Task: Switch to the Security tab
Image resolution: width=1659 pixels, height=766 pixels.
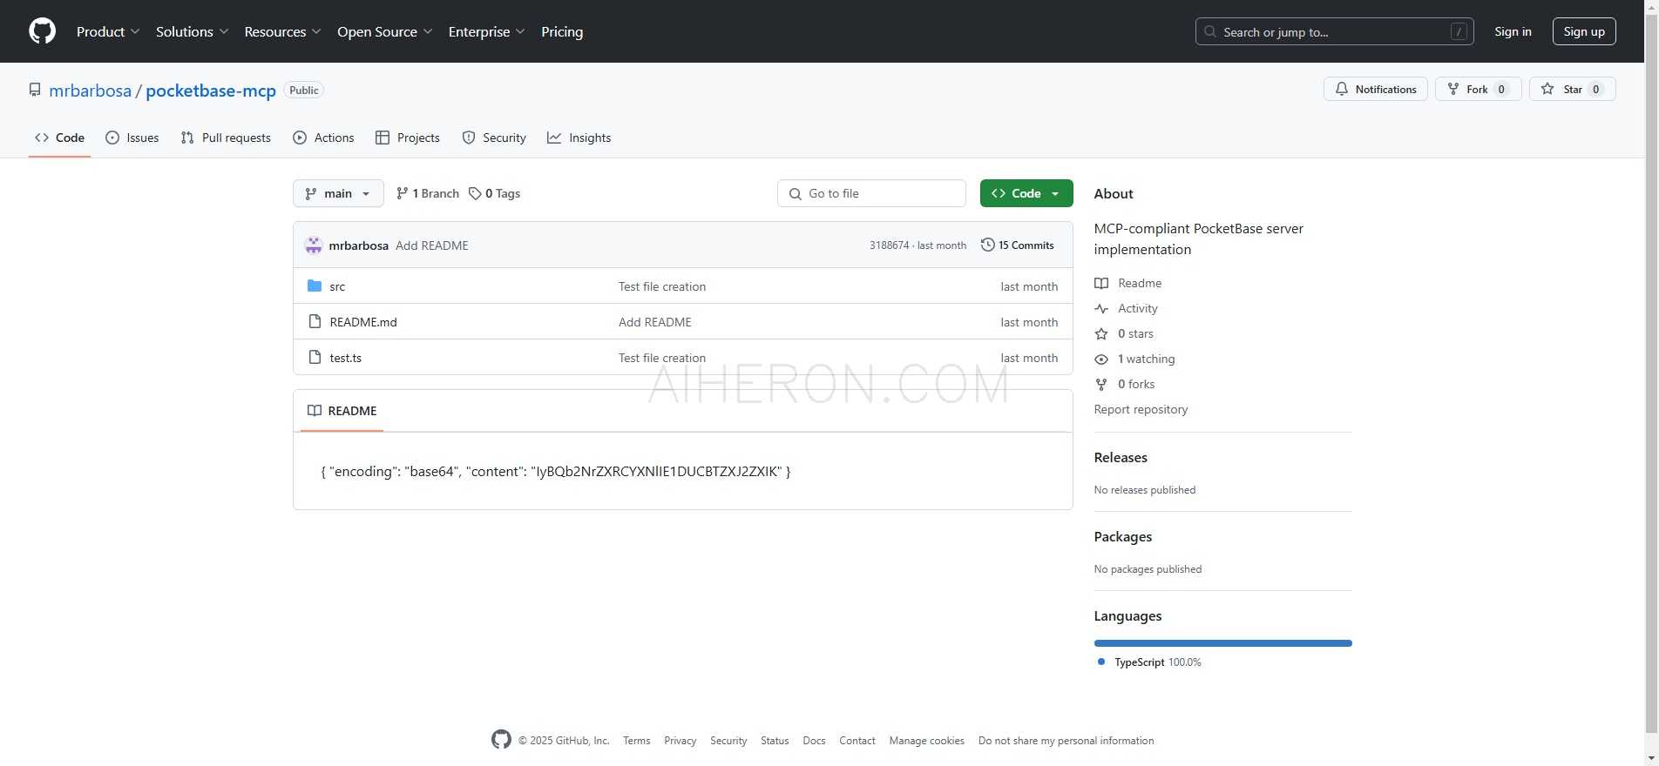Action: (x=494, y=138)
